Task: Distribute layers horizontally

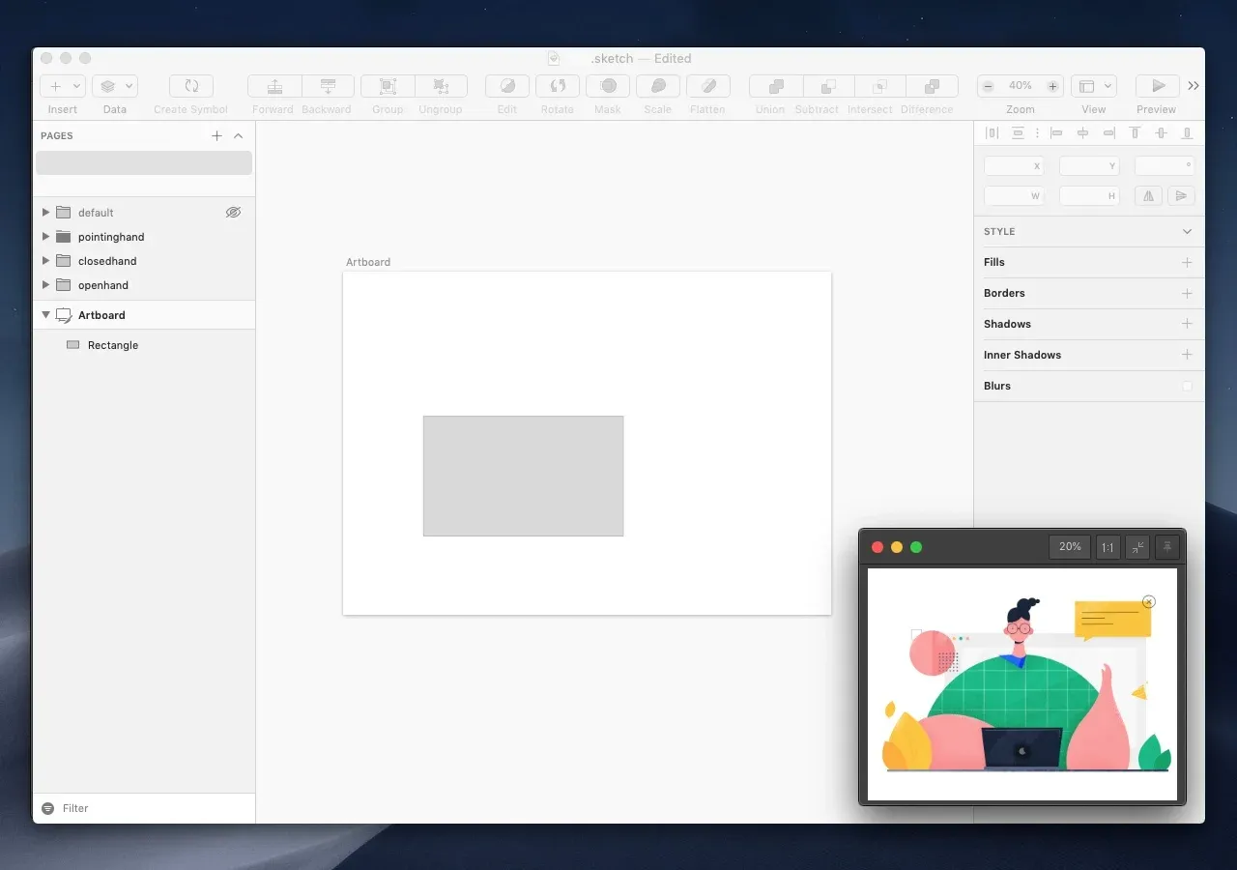Action: tap(992, 133)
